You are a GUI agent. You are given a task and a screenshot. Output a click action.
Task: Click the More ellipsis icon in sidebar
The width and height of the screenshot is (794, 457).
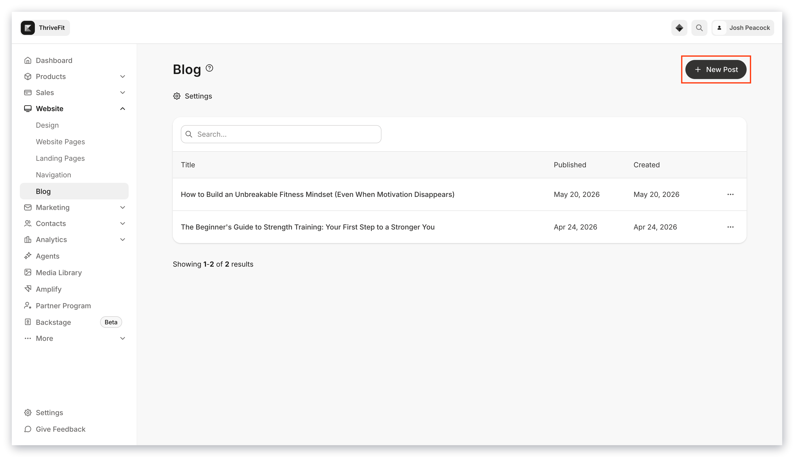[28, 338]
